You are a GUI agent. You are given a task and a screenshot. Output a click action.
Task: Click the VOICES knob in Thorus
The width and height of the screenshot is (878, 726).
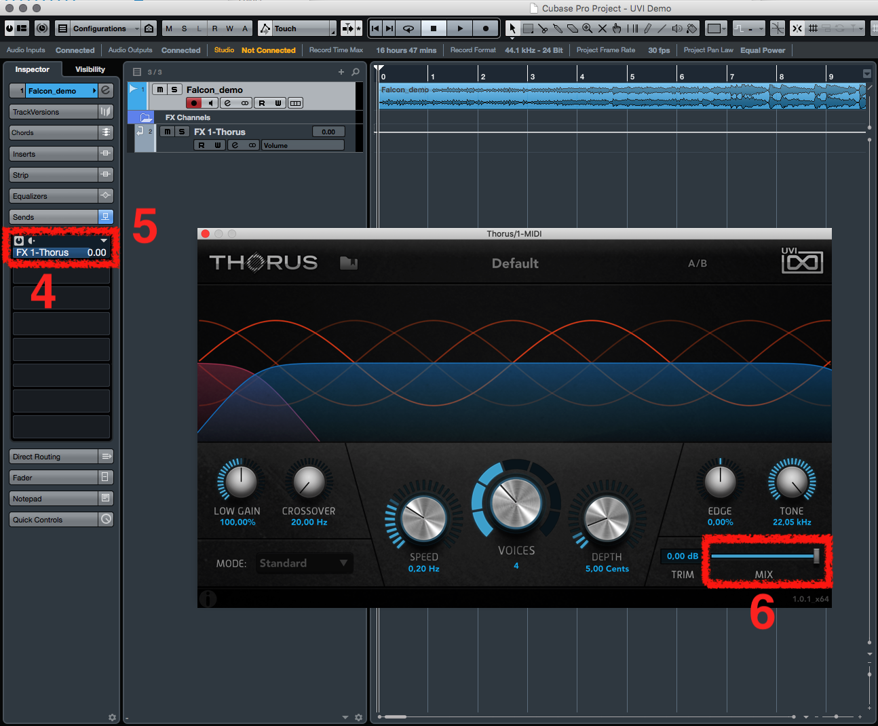coord(516,503)
